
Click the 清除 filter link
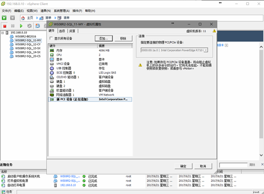pyautogui.click(x=252, y=165)
